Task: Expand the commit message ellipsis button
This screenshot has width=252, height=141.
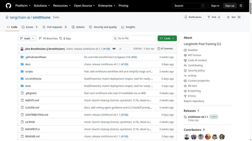Action: (x=114, y=49)
